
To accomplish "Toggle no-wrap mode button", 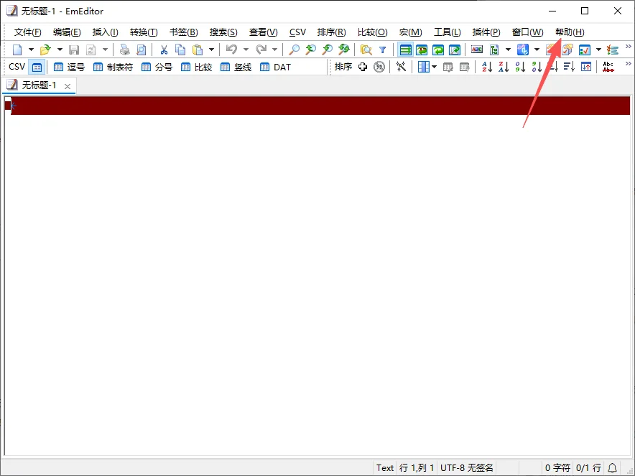I will pos(405,50).
